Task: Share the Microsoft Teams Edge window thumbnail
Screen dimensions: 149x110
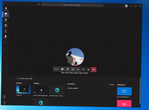Action: pos(57,90)
